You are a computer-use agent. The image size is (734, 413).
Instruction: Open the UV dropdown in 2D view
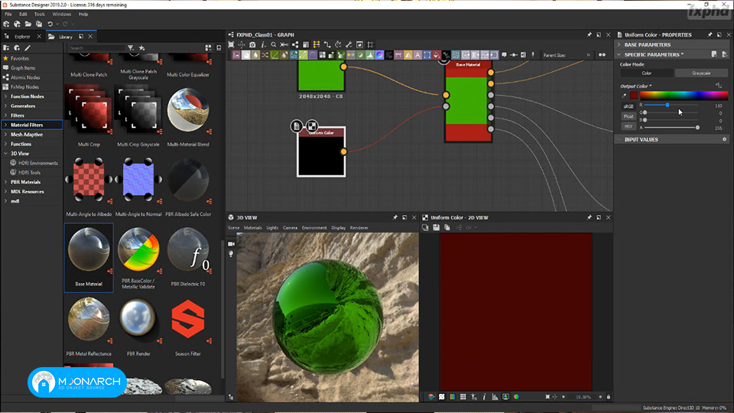tap(471, 228)
